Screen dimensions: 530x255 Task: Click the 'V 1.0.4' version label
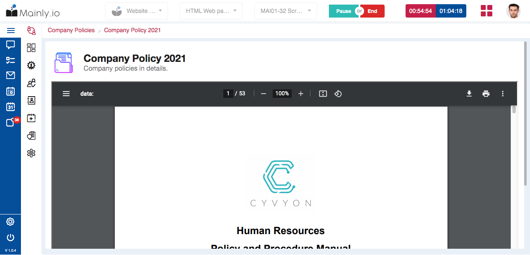(x=10, y=250)
